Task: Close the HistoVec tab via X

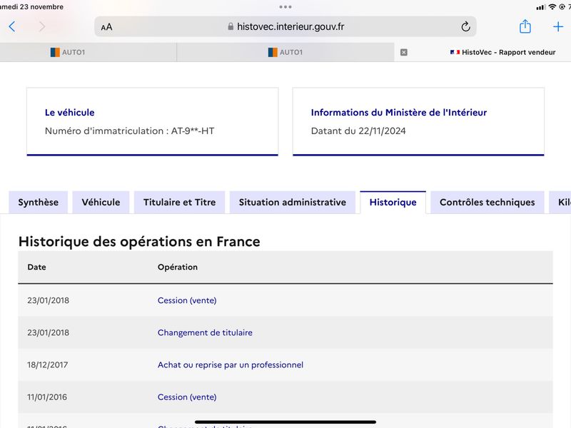Action: 403,52
